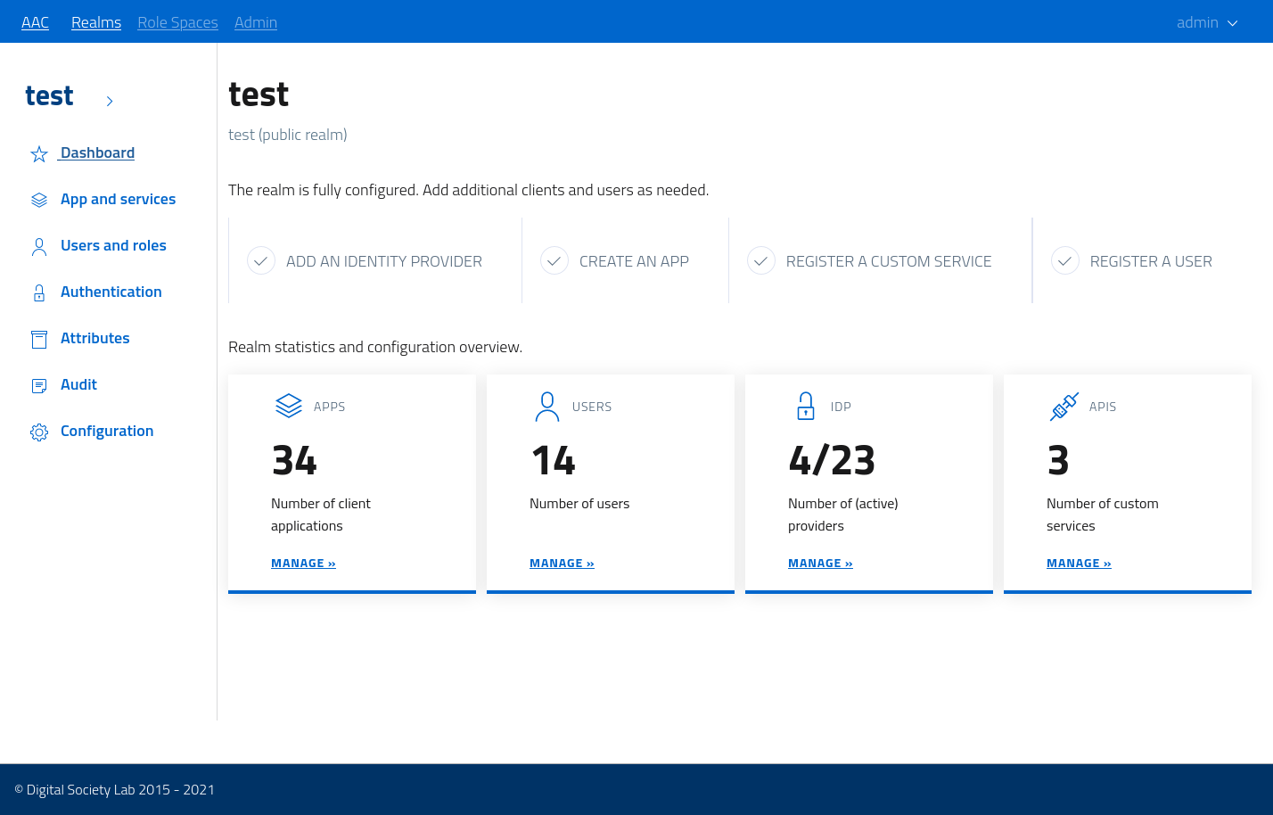Click the App and services layers icon
The height and width of the screenshot is (815, 1273).
click(39, 201)
